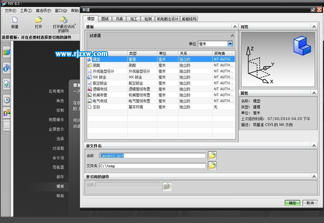Click the 确定 OK button
324x223 pixels.
[293, 203]
